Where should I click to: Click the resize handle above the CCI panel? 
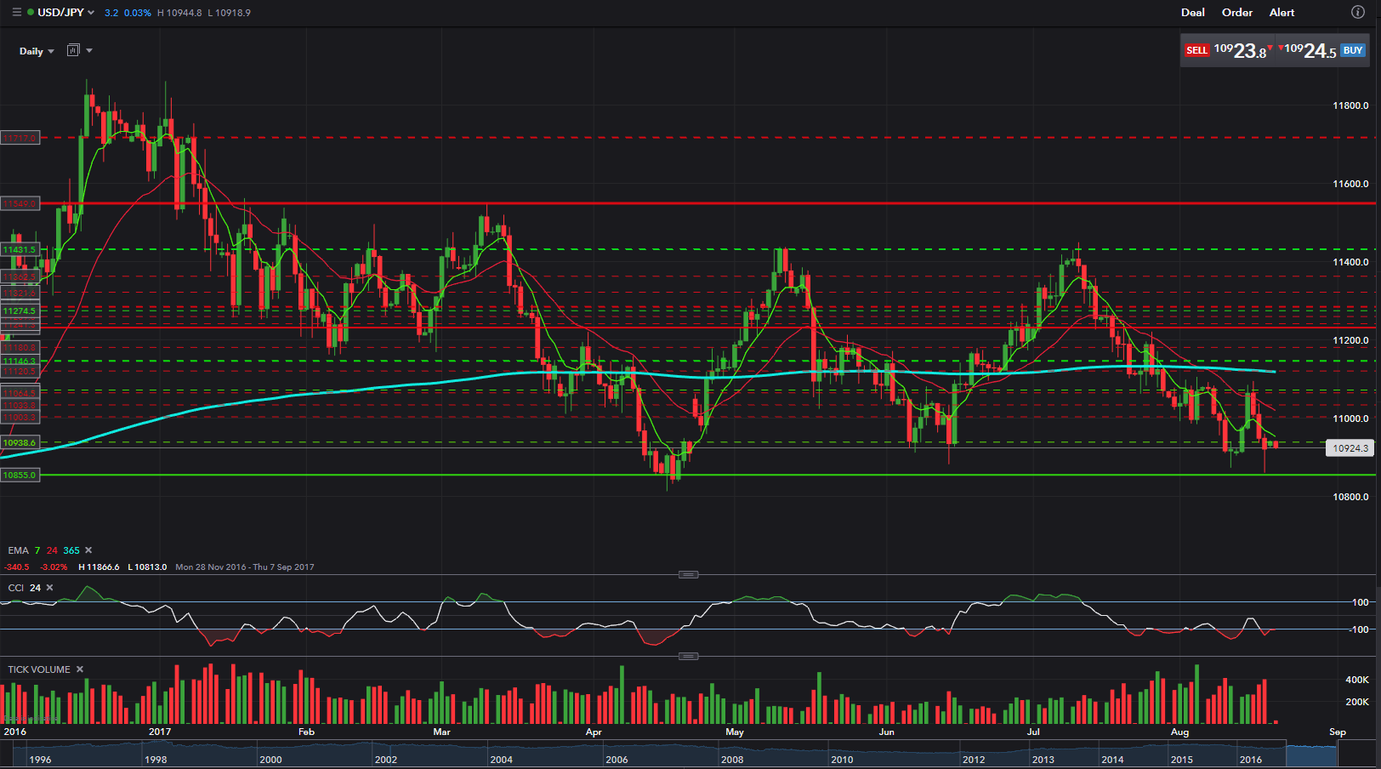pos(689,575)
